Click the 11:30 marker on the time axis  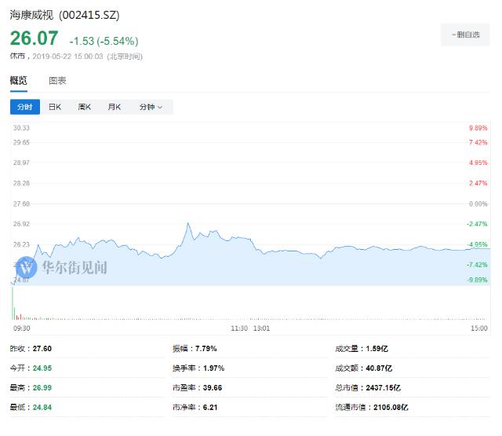pos(239,328)
